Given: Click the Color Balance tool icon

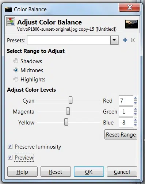Looking at the screenshot, I should point(11,22).
